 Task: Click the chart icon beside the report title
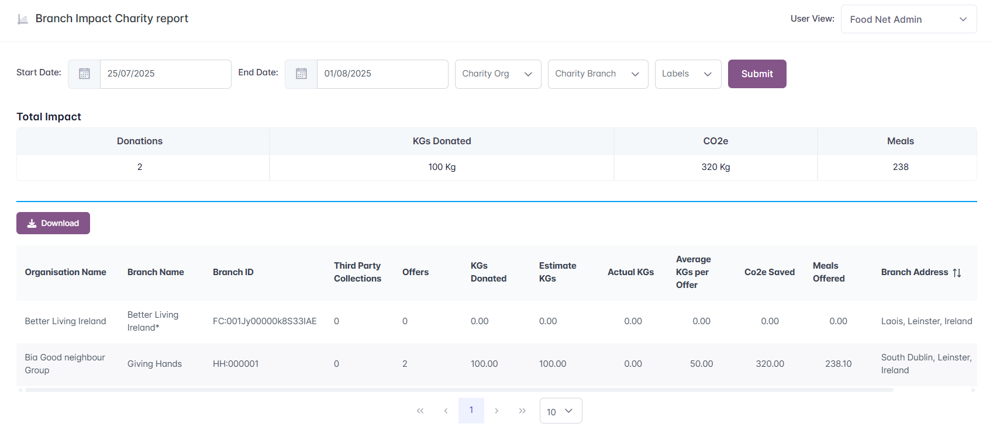pos(23,19)
